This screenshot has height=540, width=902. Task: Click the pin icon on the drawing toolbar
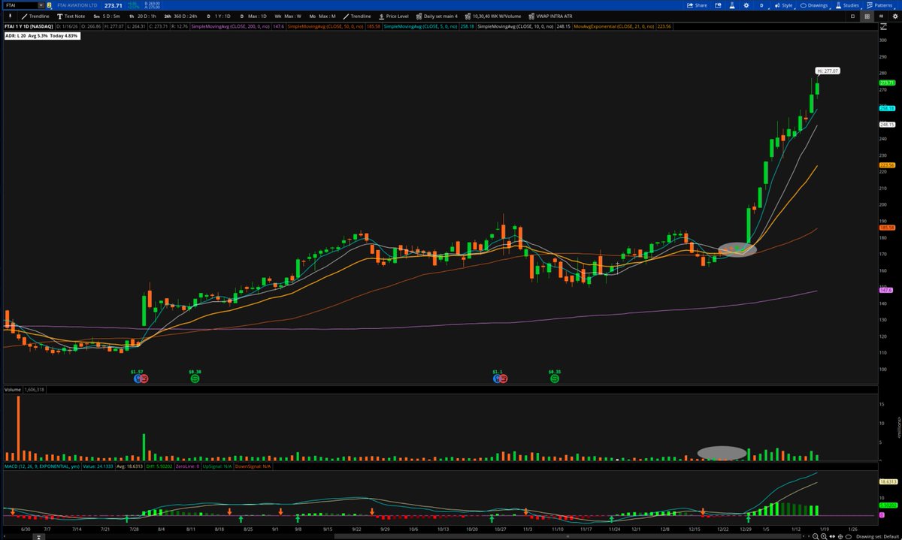(11, 16)
